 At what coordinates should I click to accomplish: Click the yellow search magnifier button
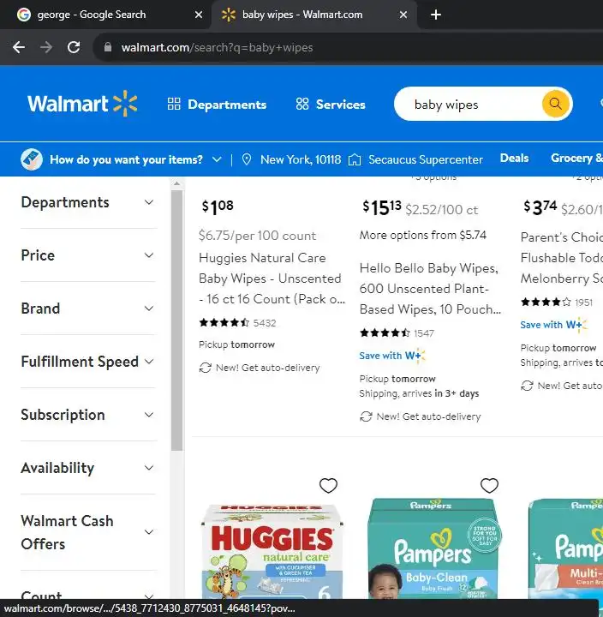tap(555, 104)
